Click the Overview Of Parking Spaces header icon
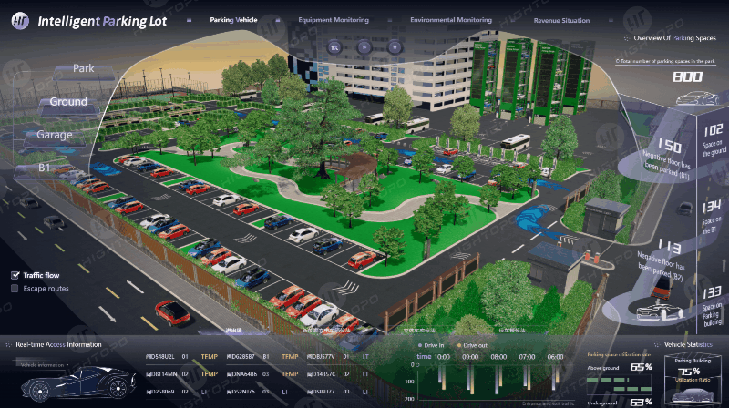This screenshot has width=729, height=408. click(626, 38)
